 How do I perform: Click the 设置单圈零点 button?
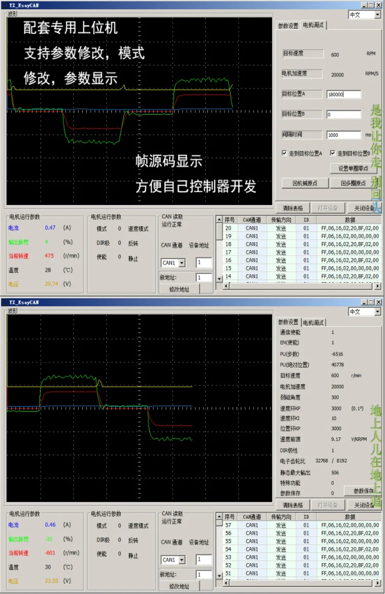point(353,169)
